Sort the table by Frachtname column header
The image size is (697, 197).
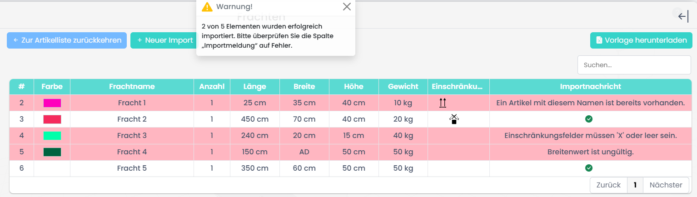point(132,86)
